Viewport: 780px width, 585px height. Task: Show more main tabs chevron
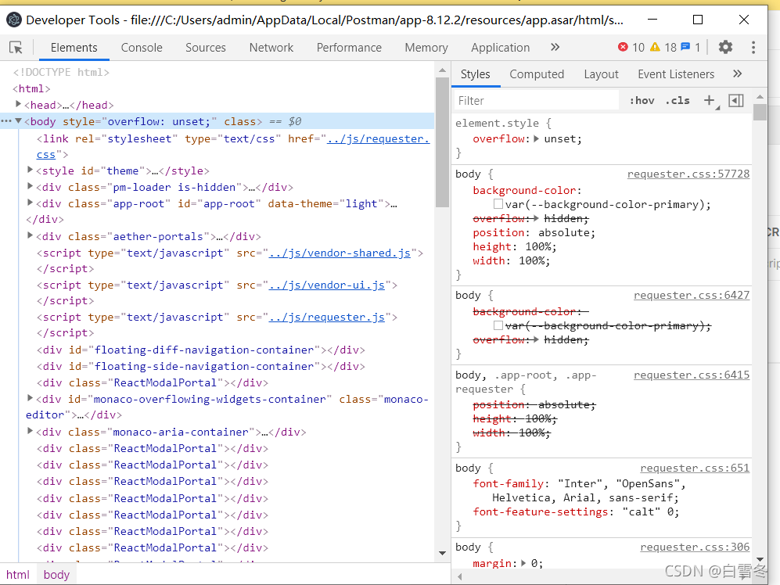(x=555, y=47)
